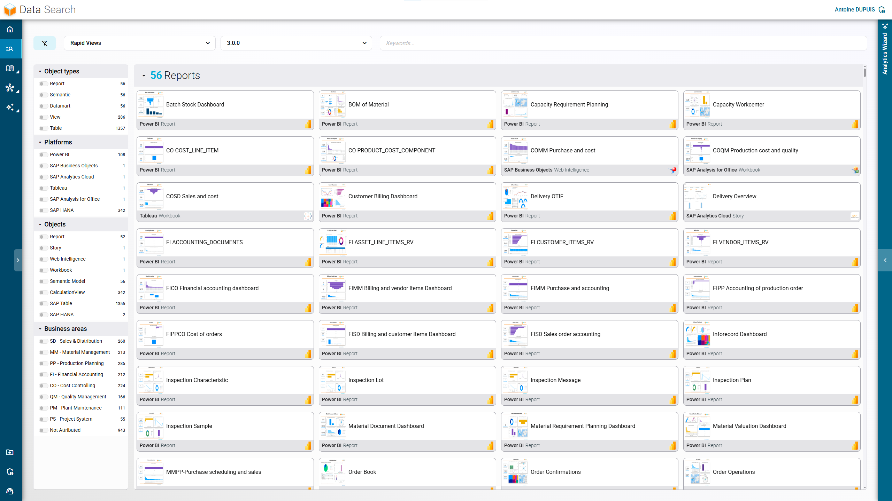This screenshot has width=892, height=501.
Task: Open the Rapid Views dropdown
Action: coord(140,43)
